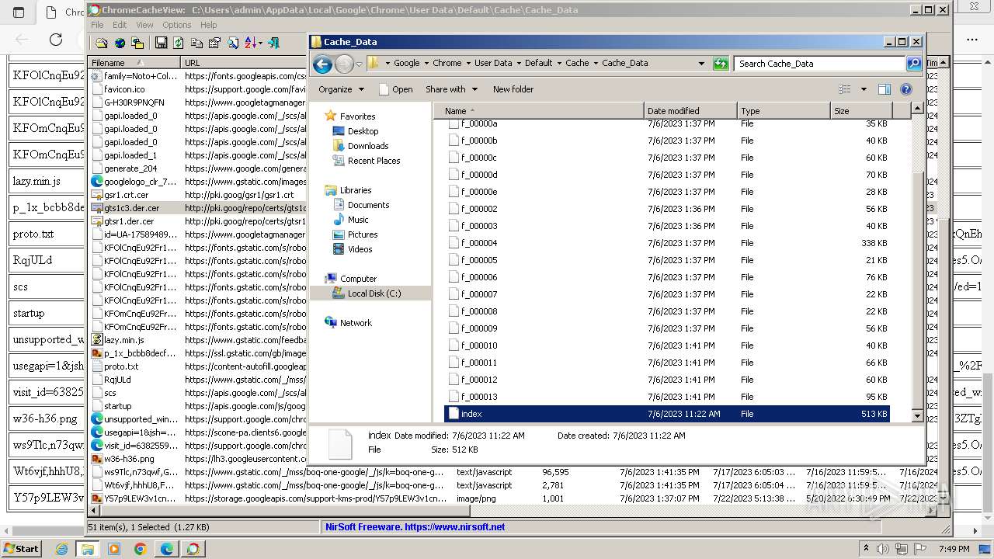The height and width of the screenshot is (559, 994).
Task: Click copy selected items toolbar icon
Action: tap(196, 43)
